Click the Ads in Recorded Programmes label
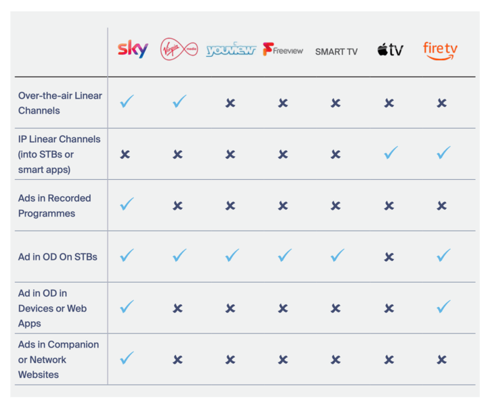The height and width of the screenshot is (401, 494). 54,206
